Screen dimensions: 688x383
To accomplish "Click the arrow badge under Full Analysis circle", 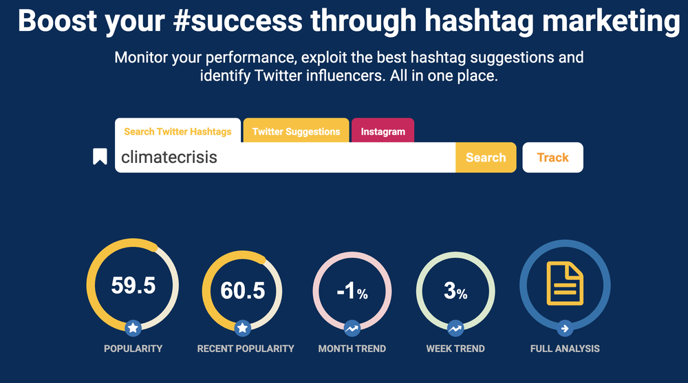I will (564, 328).
